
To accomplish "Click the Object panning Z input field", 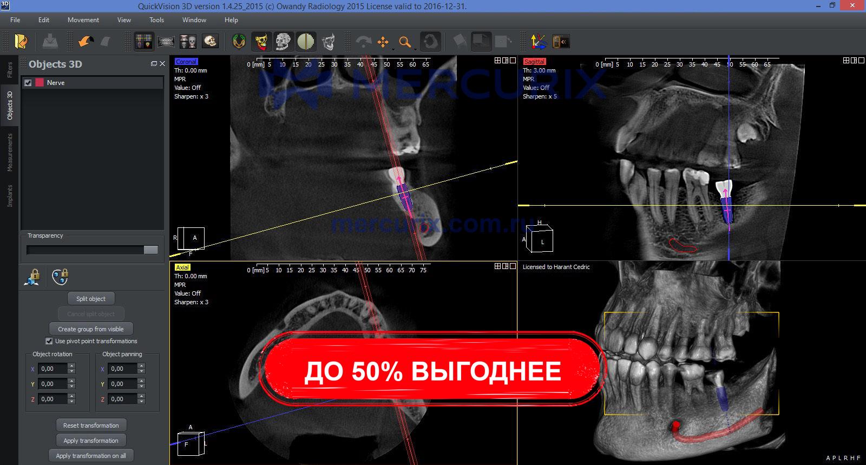I will [x=123, y=399].
